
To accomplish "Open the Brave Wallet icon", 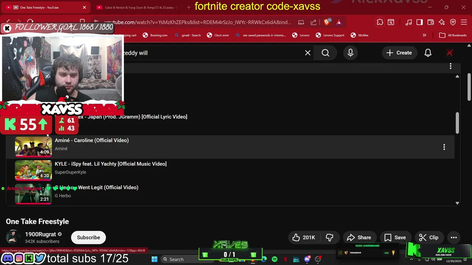I will pos(431,22).
